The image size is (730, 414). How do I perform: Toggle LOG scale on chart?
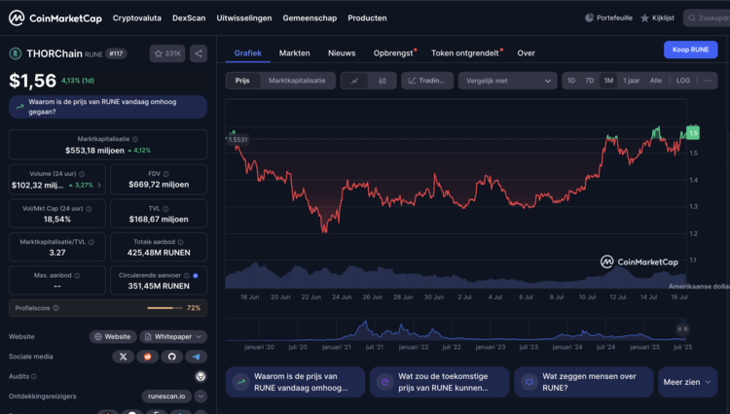(x=683, y=81)
